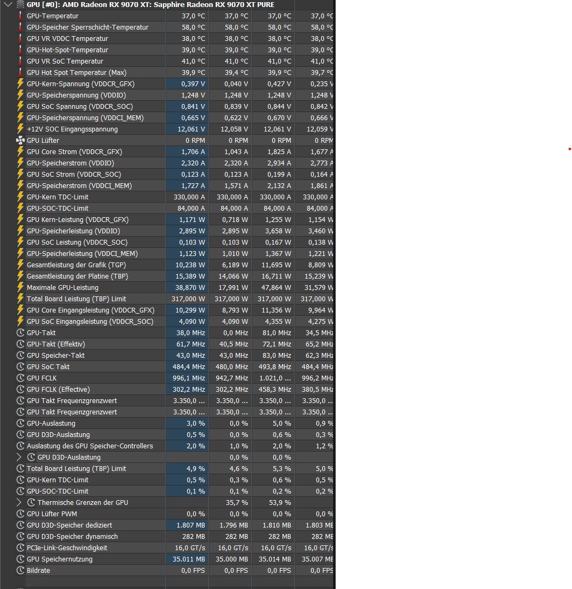
Task: Select the GPU SoC Takt label
Action: [x=48, y=366]
